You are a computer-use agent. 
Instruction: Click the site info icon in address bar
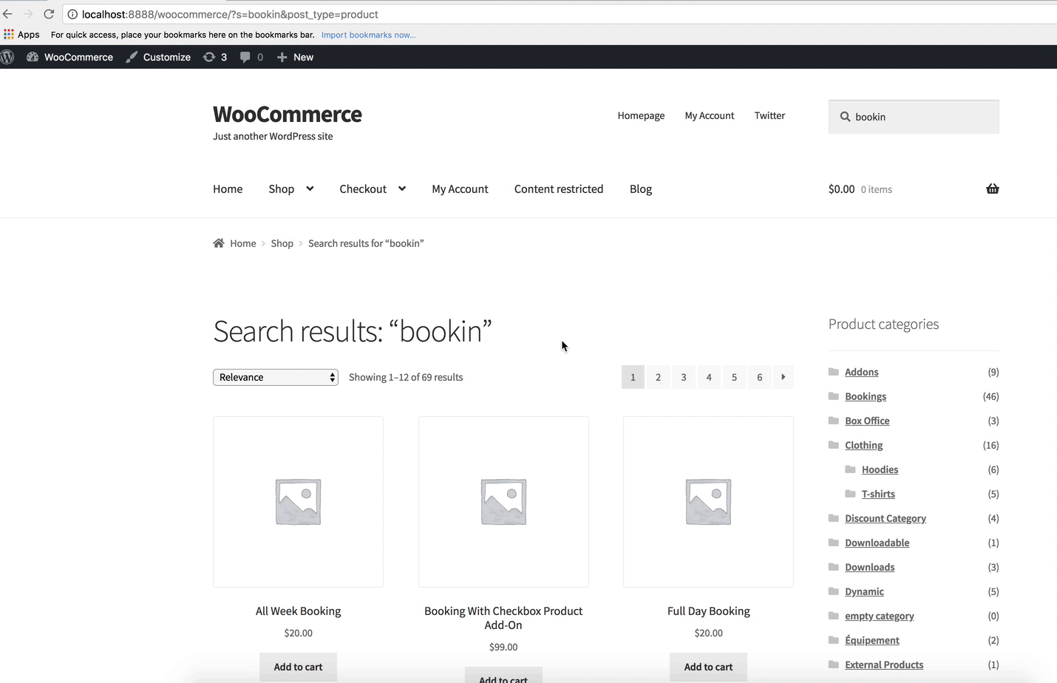(72, 14)
